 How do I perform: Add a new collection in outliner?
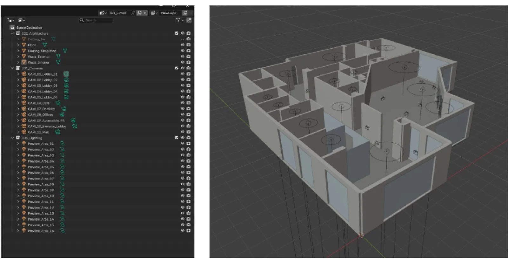[x=189, y=20]
